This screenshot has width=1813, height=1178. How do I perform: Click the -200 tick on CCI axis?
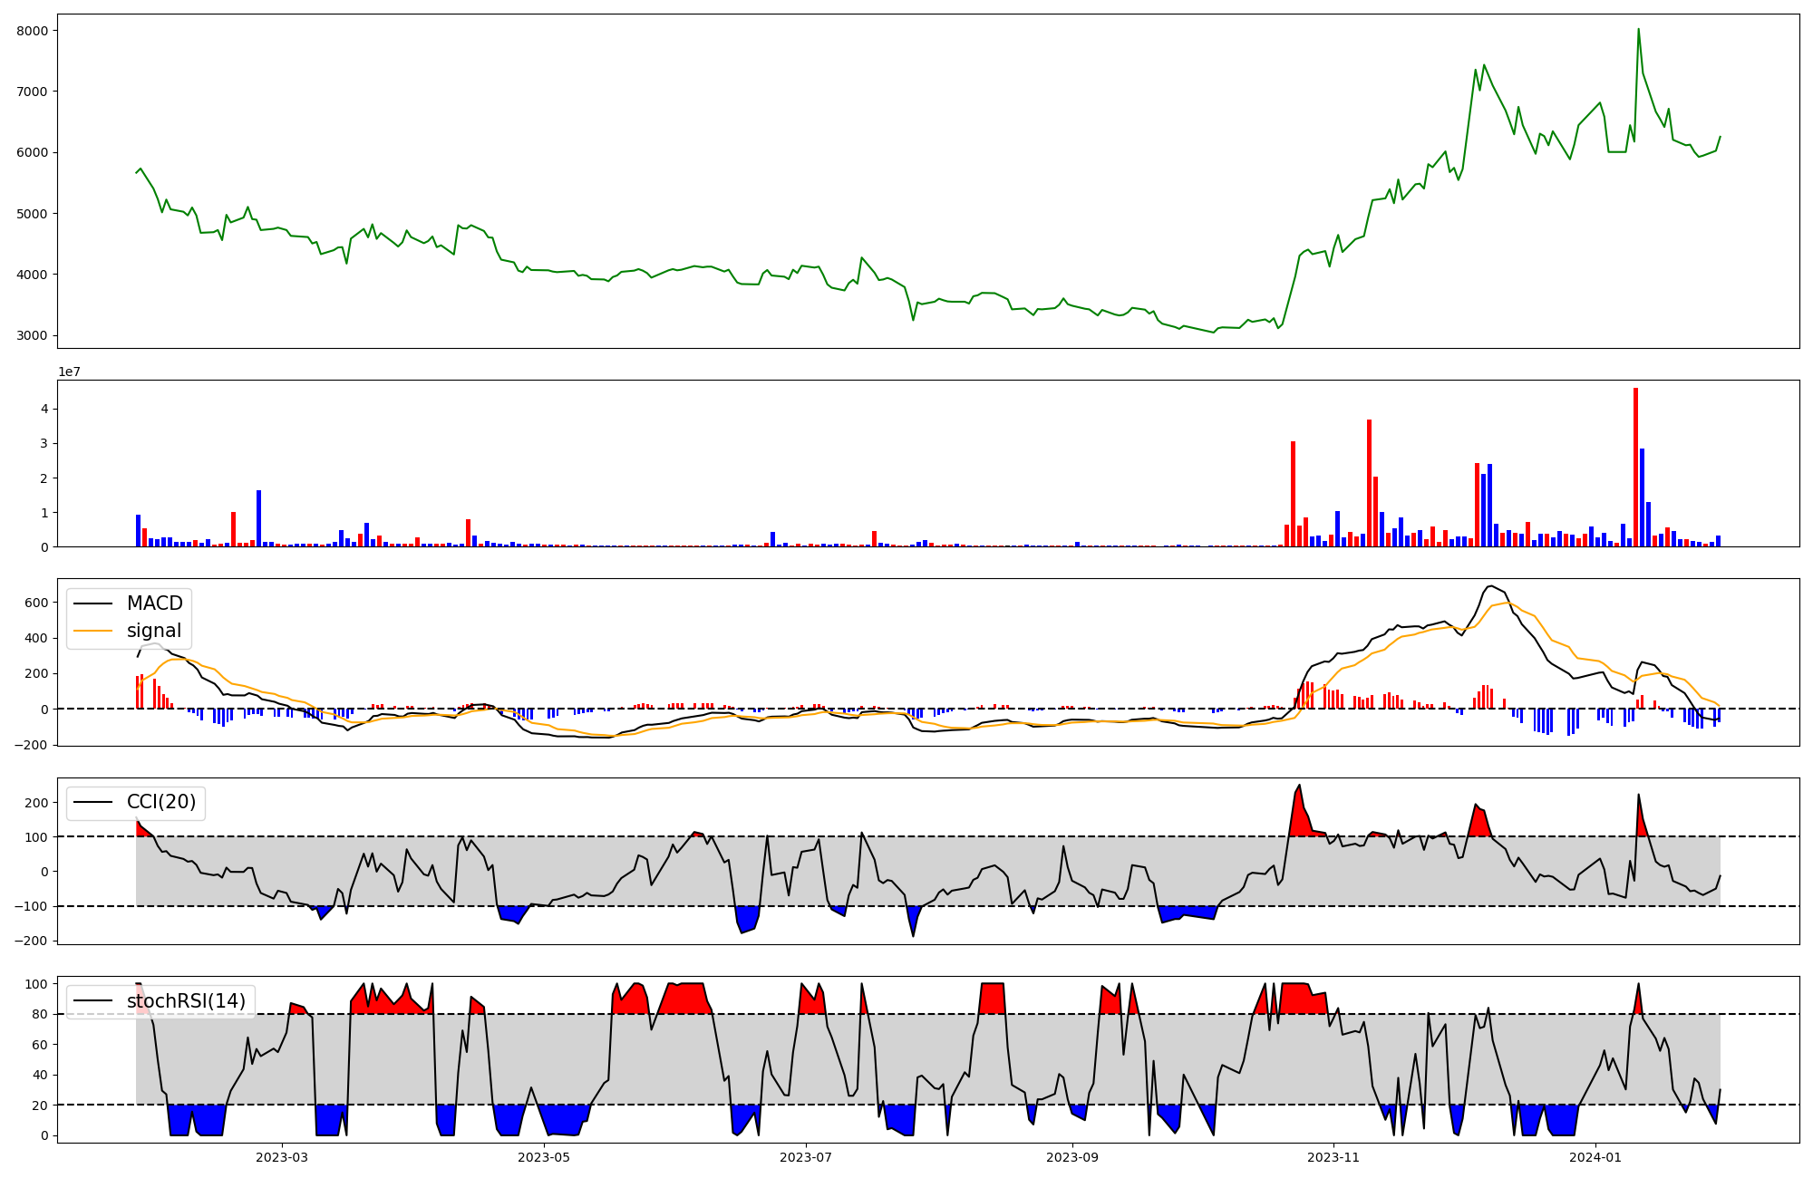(x=31, y=941)
